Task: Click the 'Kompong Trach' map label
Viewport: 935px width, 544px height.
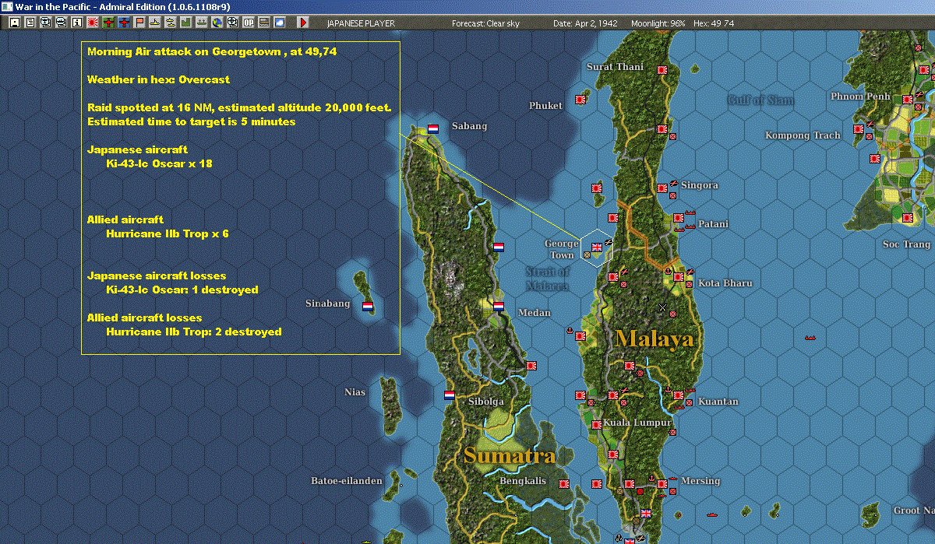Action: (803, 135)
